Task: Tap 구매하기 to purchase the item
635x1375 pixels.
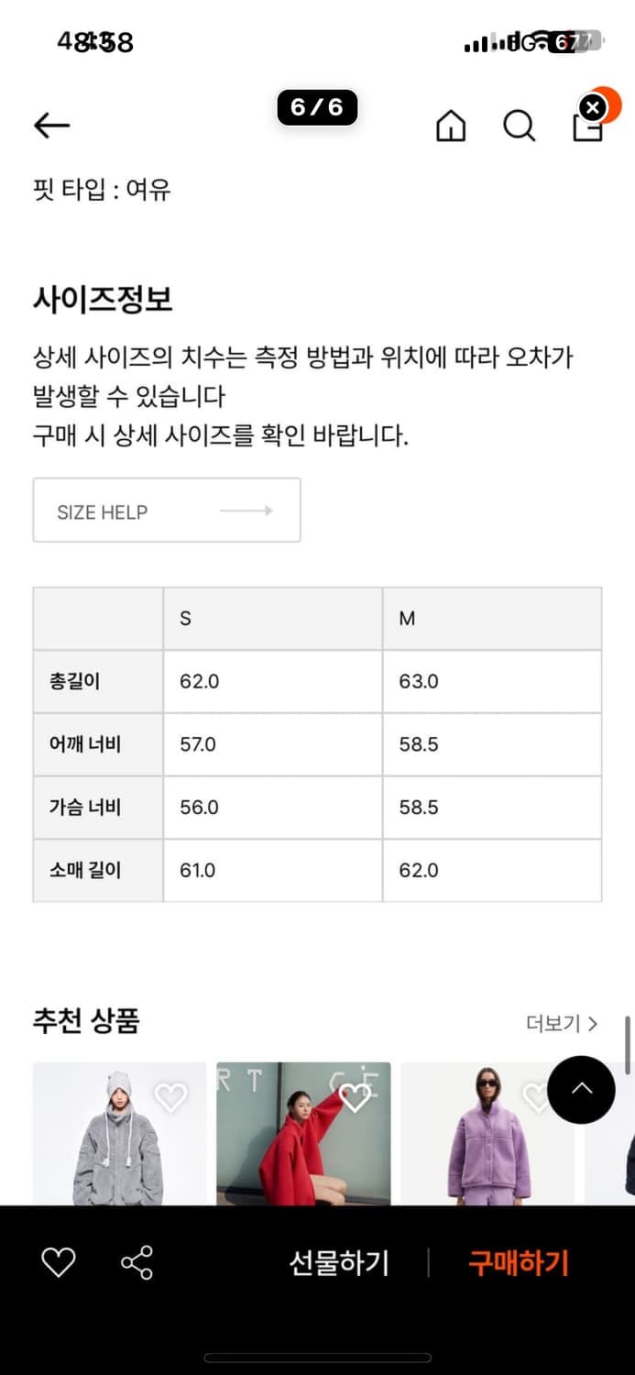Action: point(519,1262)
